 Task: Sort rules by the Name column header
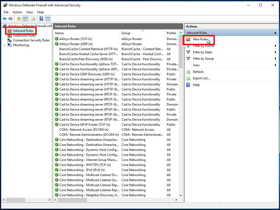click(x=87, y=33)
